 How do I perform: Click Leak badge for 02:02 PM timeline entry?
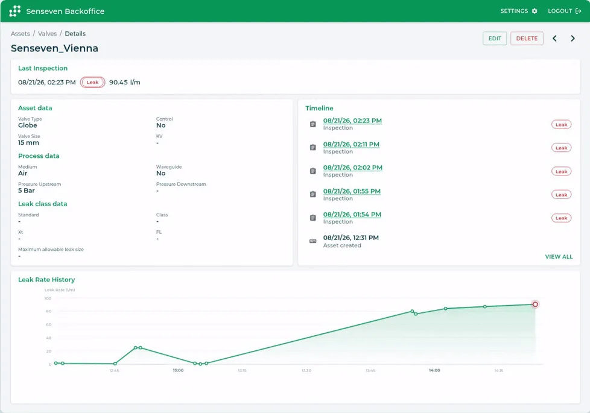561,171
